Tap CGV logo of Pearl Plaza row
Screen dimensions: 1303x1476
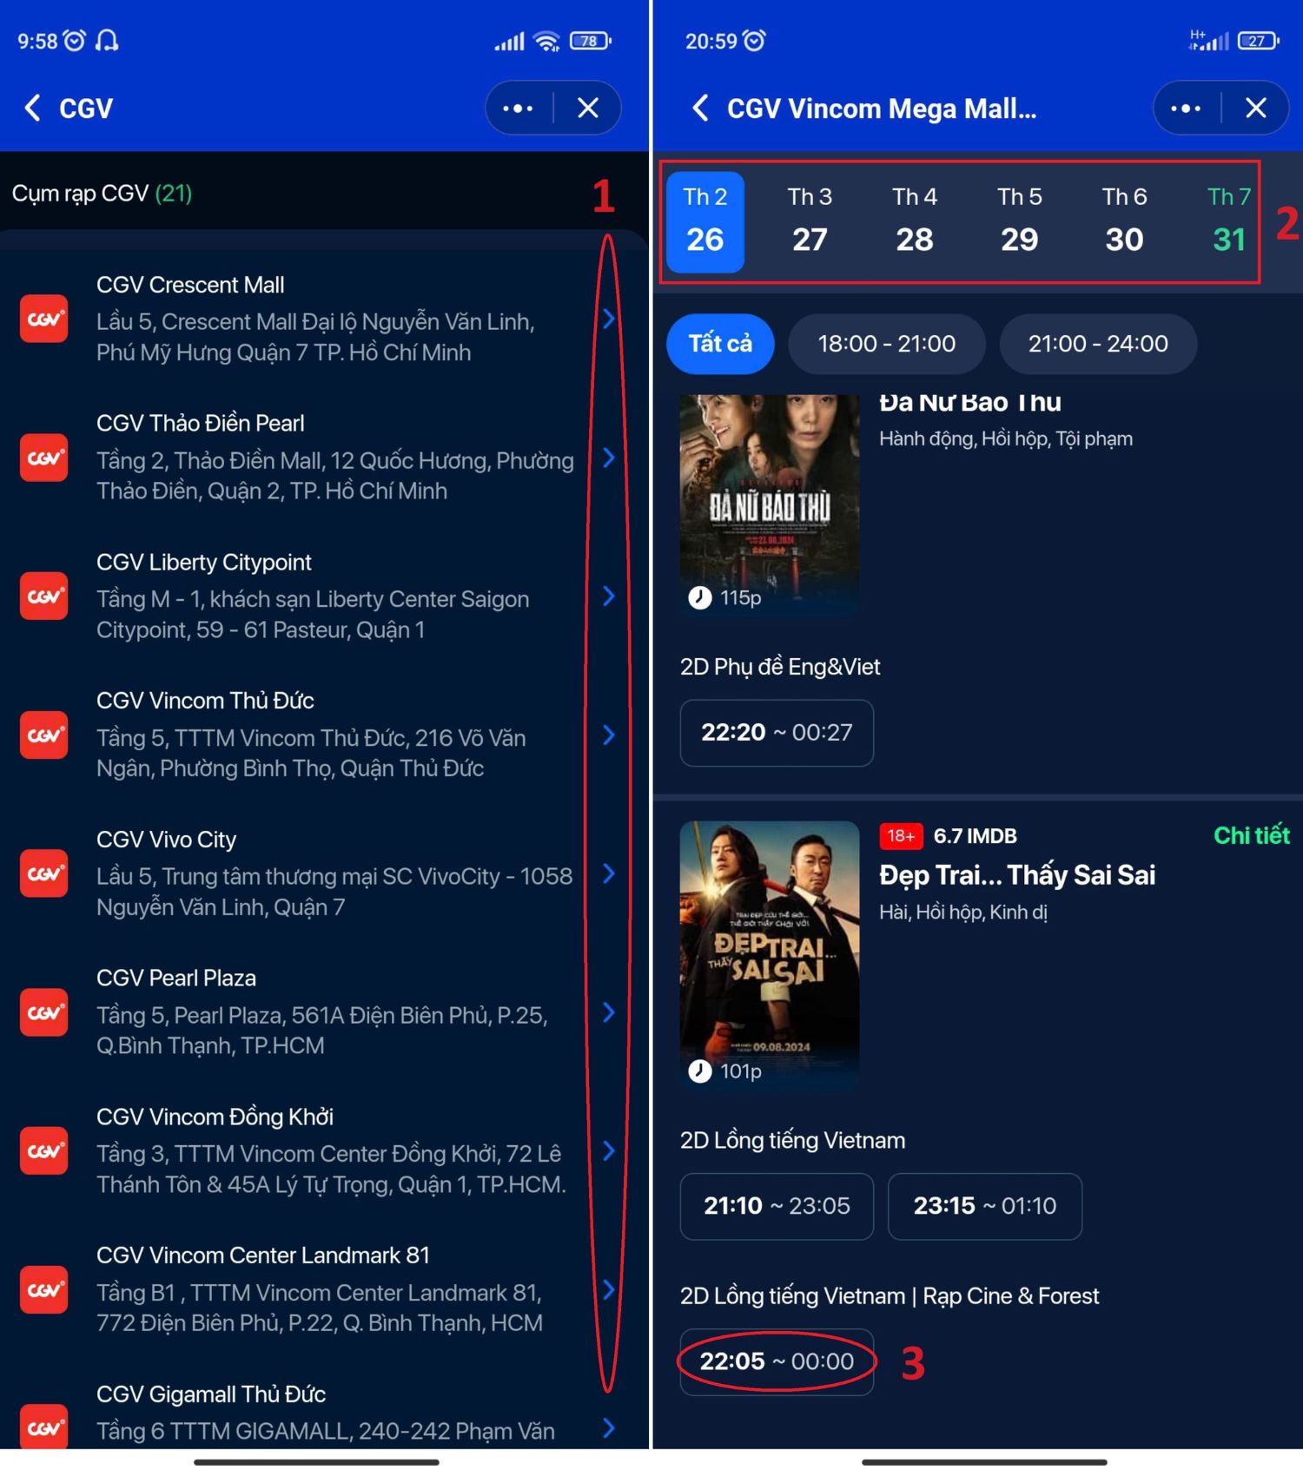[x=44, y=1012]
